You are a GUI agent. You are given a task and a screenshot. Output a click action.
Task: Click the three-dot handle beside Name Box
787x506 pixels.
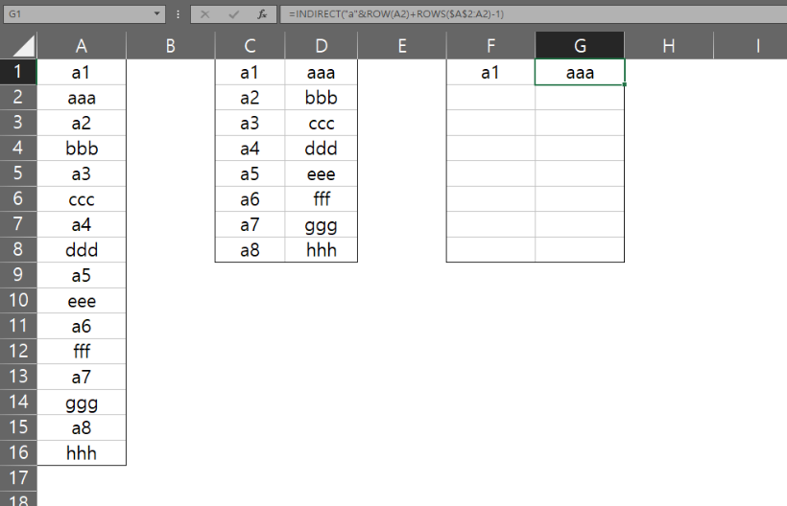click(x=179, y=14)
